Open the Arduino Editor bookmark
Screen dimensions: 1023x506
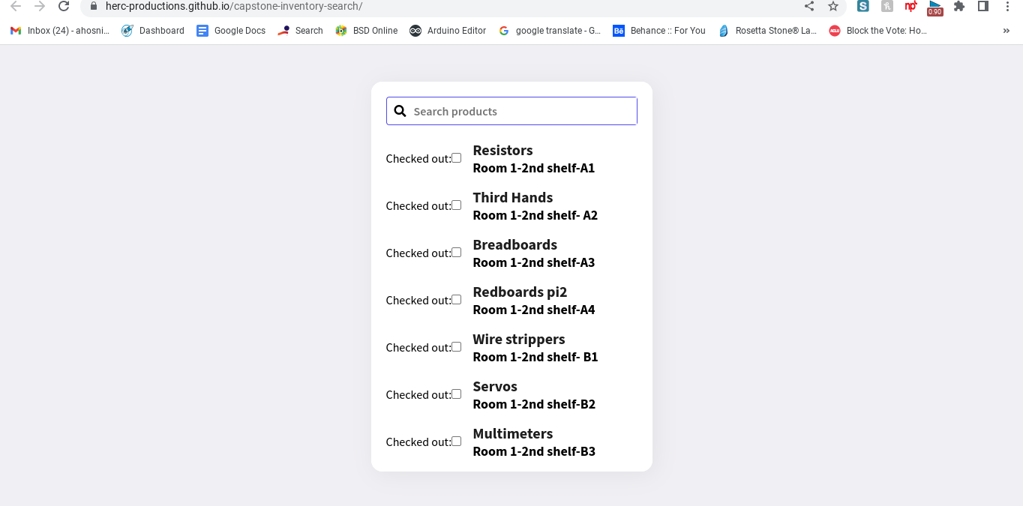tap(448, 31)
